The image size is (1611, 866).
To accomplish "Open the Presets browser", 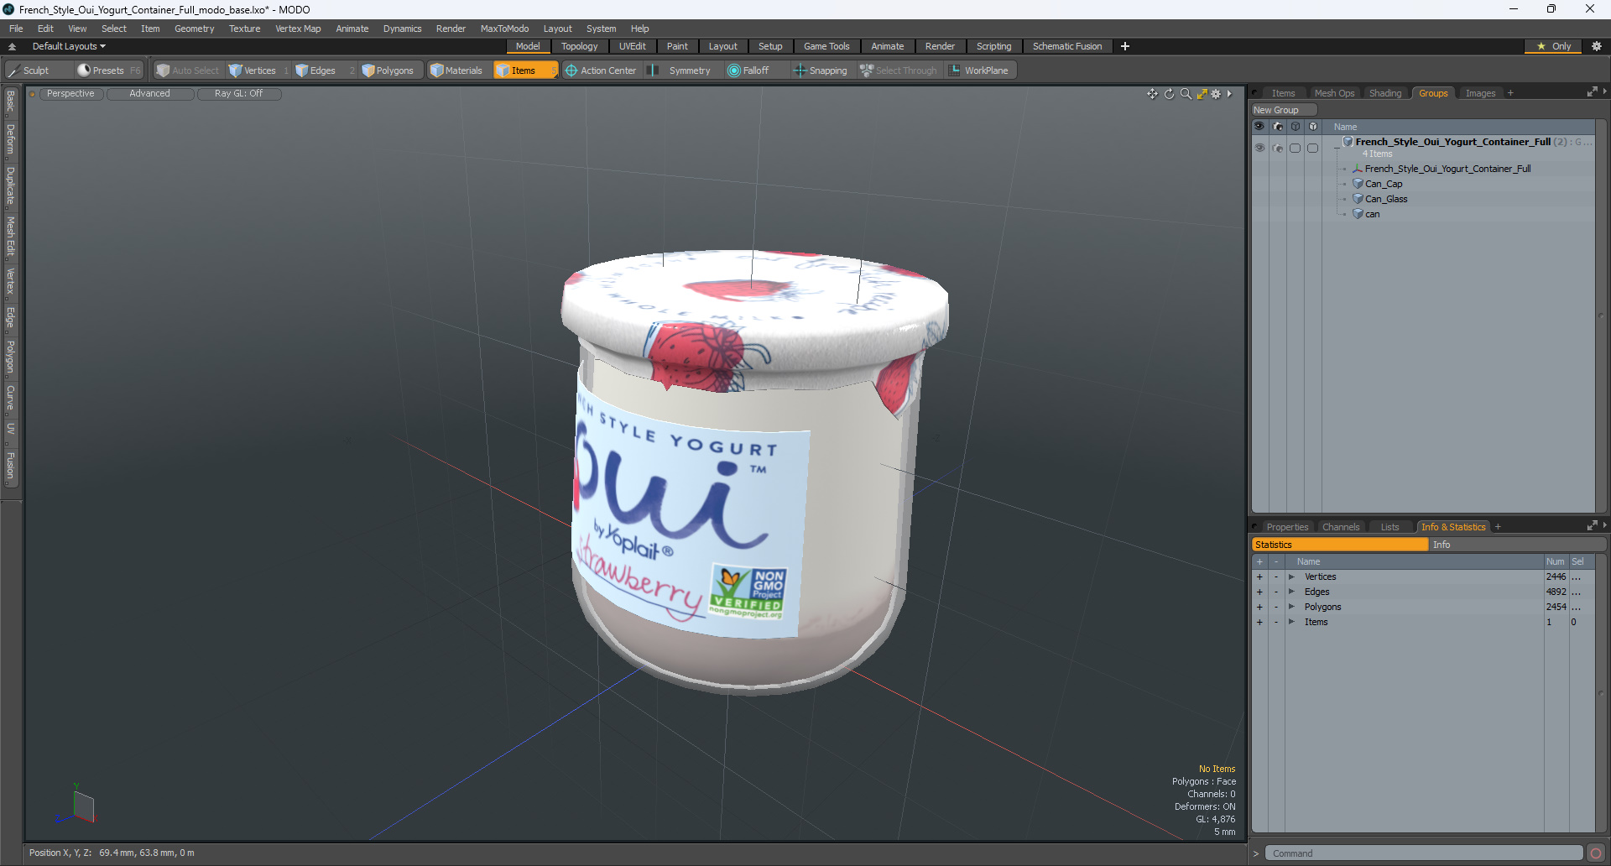I will [108, 70].
